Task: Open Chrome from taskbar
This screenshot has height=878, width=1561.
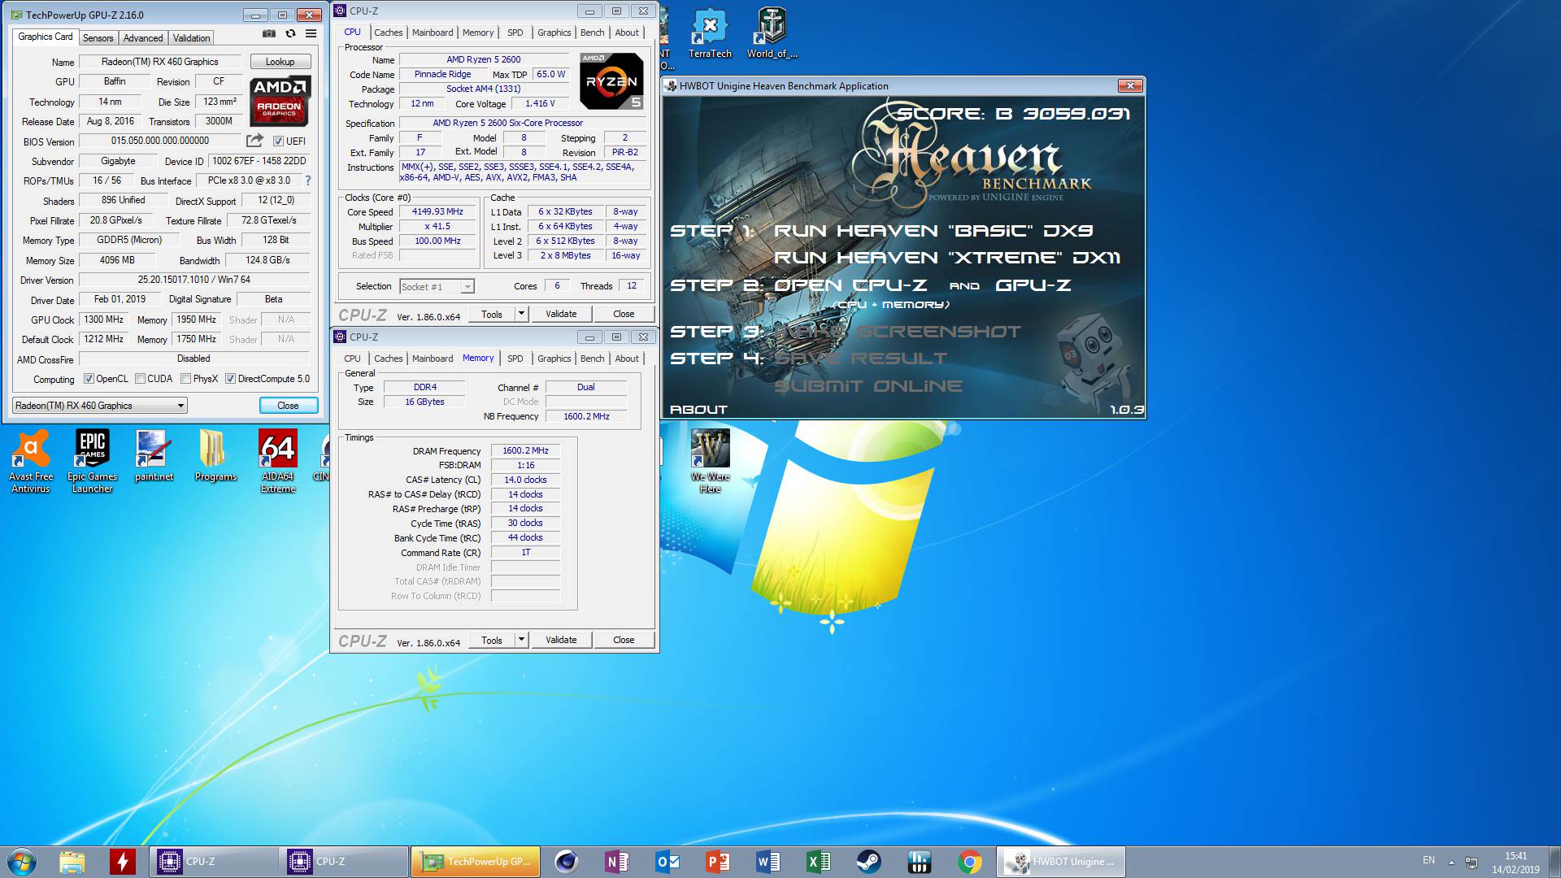Action: 970,862
